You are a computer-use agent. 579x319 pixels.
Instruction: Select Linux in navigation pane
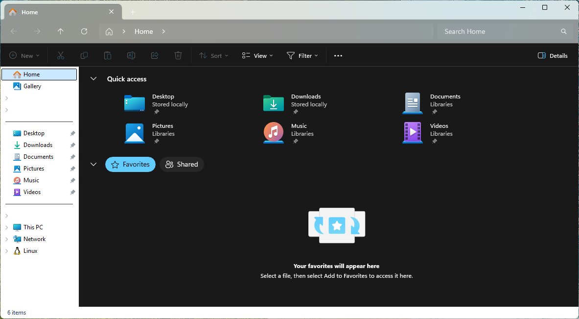30,251
